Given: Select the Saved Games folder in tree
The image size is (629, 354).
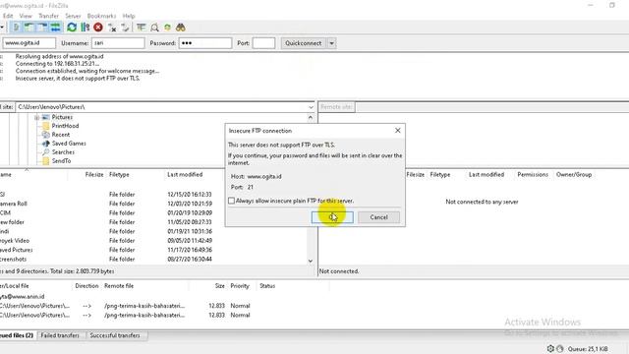Looking at the screenshot, I should point(69,144).
